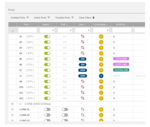
Task: Click the VLAN mode badge for port d3
Action: click(101, 48)
